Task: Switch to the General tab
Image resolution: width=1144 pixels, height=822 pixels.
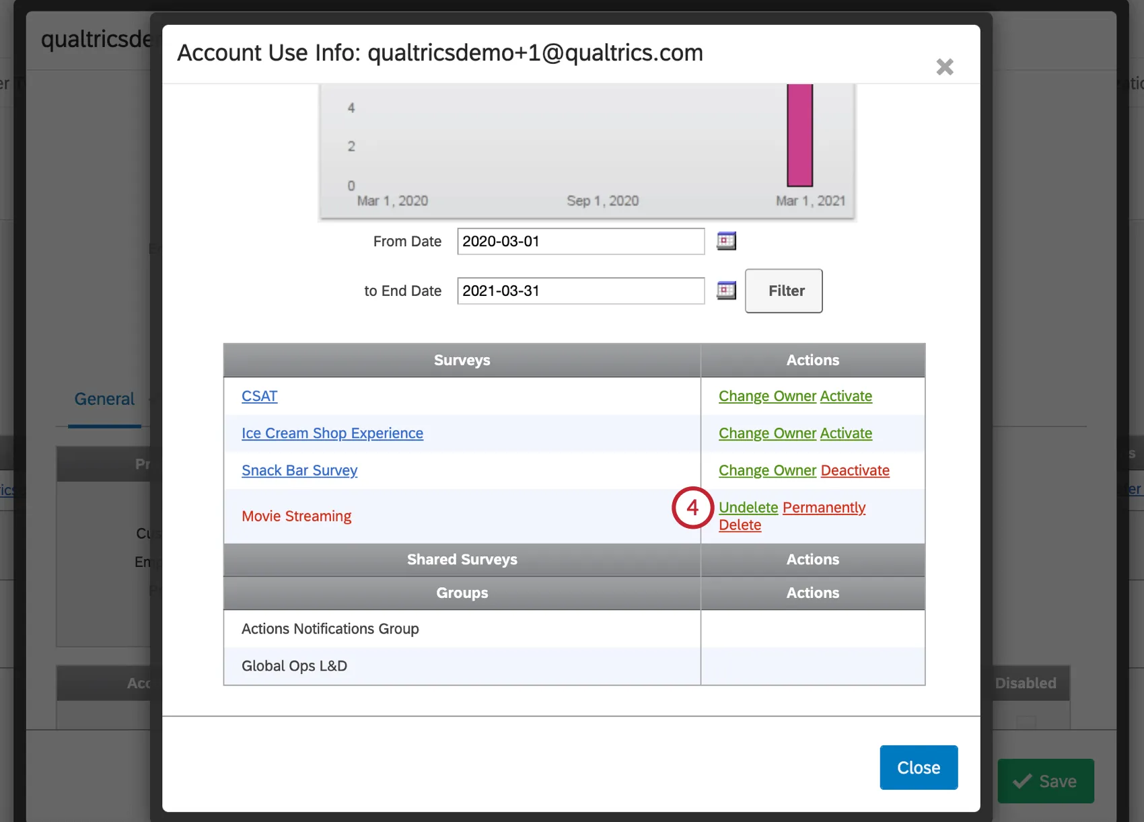Action: pyautogui.click(x=104, y=399)
